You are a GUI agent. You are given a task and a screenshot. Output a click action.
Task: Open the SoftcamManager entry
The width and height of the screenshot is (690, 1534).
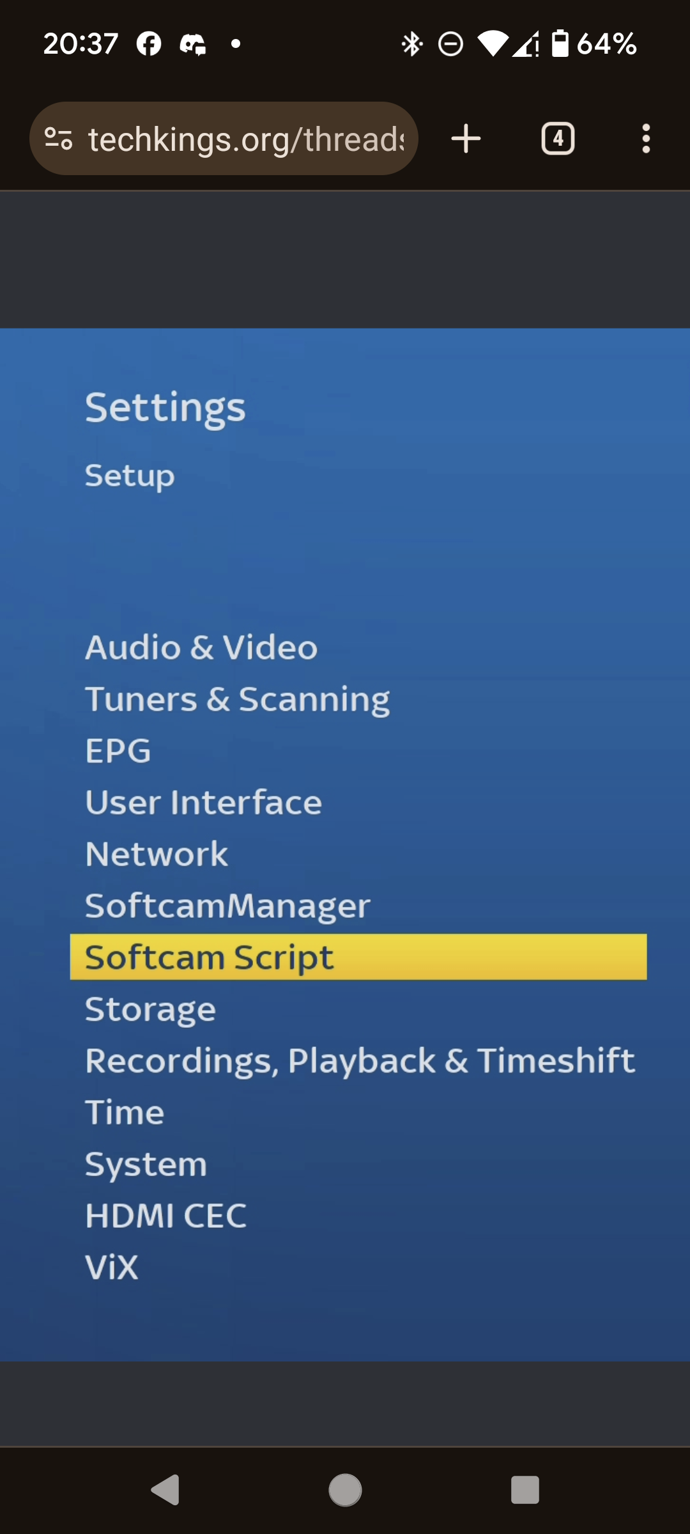point(227,906)
